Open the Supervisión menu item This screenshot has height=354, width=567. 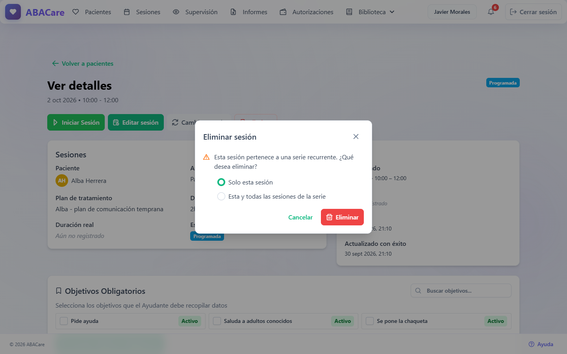(195, 12)
